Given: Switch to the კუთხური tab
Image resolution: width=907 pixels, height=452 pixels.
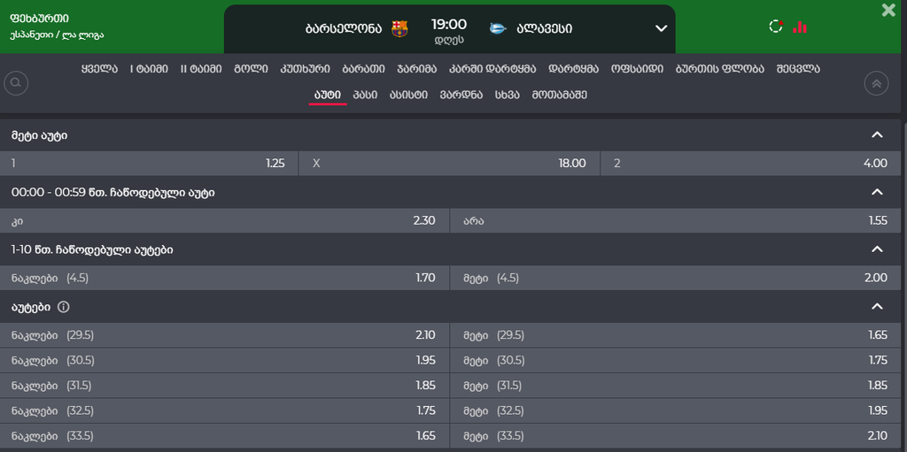Looking at the screenshot, I should click(306, 69).
